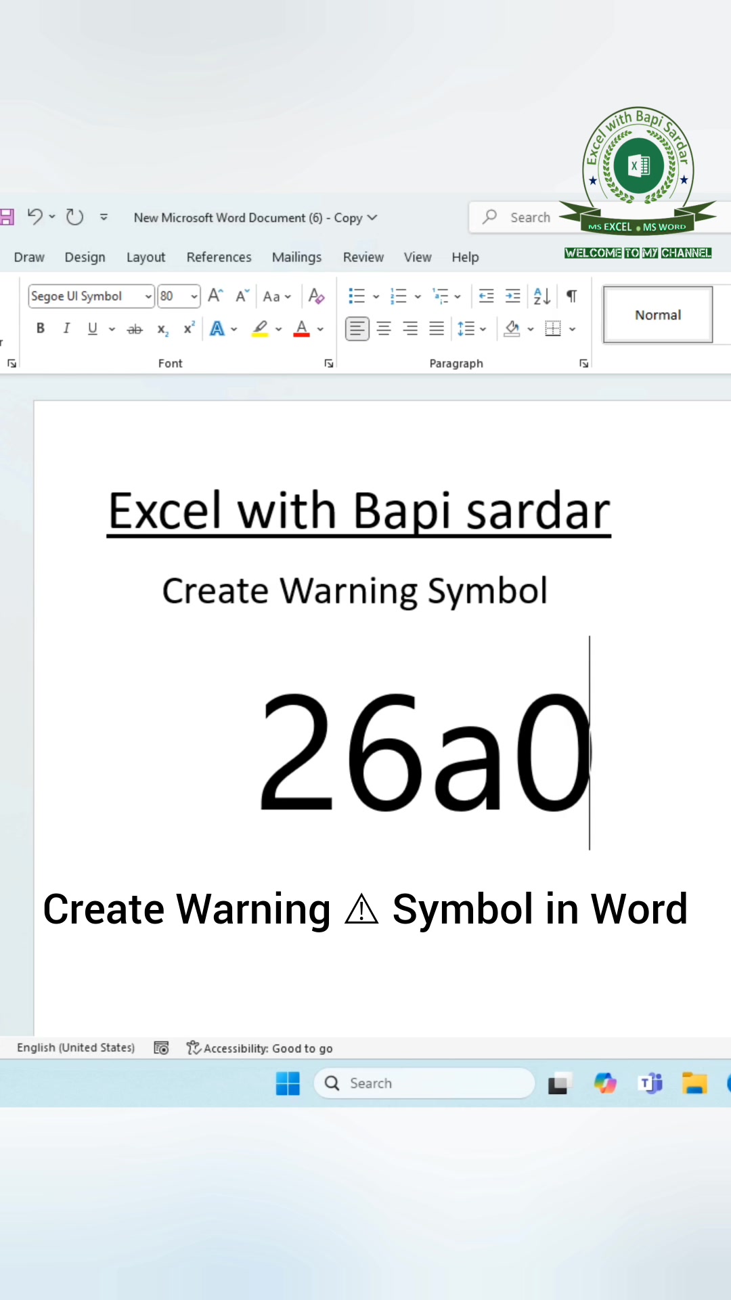Open the macro recording status icon

tap(161, 1048)
